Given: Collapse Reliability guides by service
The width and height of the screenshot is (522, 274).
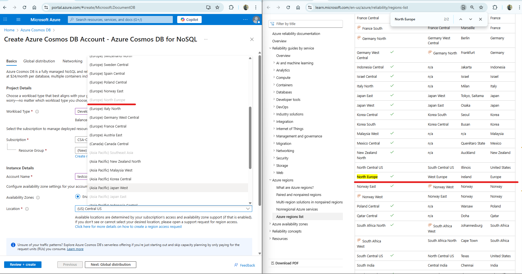Looking at the screenshot, I should (x=293, y=48).
